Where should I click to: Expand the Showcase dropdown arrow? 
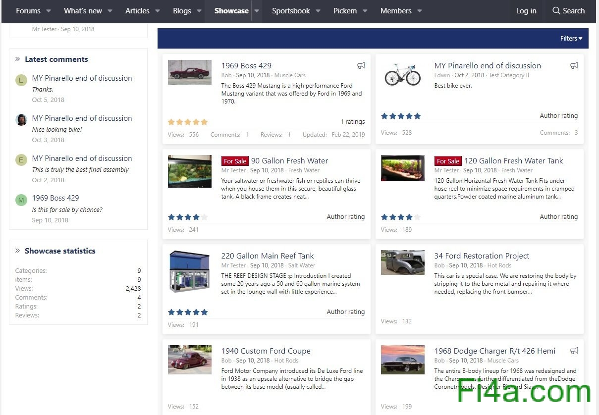257,11
